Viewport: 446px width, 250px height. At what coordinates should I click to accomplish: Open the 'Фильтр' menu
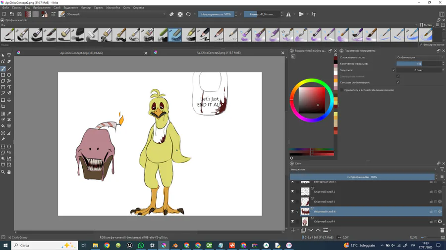tap(86, 8)
